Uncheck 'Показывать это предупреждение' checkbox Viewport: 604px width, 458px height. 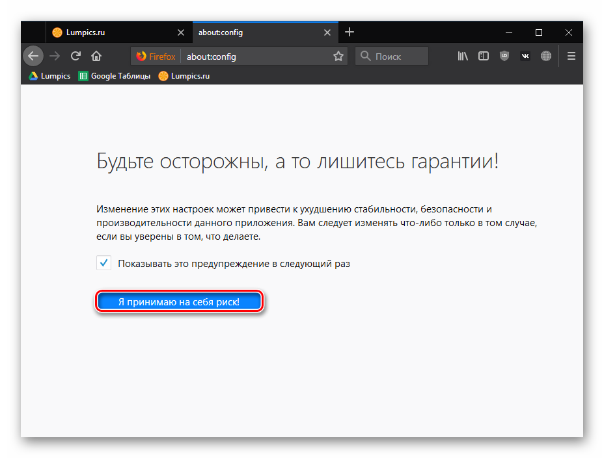click(x=103, y=263)
